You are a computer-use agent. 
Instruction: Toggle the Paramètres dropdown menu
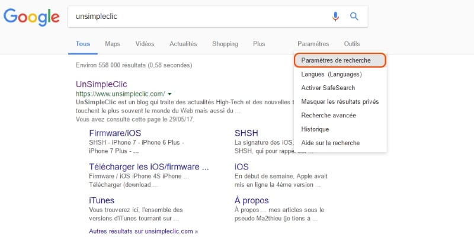point(313,44)
